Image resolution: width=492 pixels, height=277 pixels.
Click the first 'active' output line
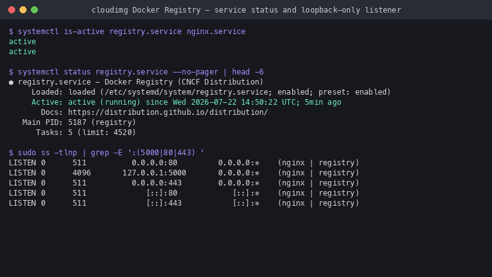22,42
